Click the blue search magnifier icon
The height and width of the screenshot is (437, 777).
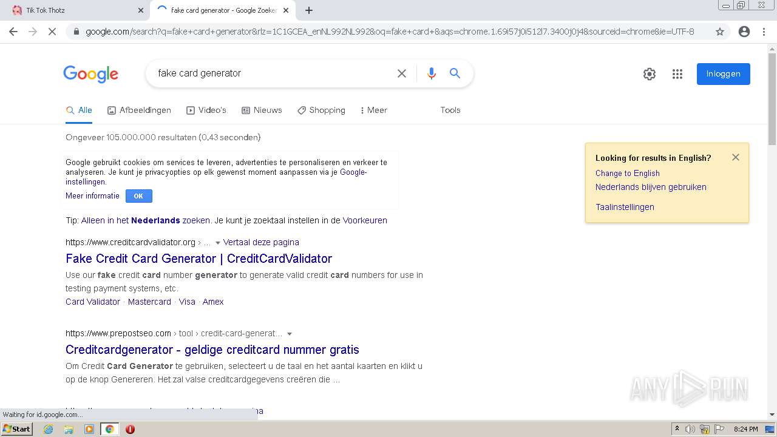455,73
